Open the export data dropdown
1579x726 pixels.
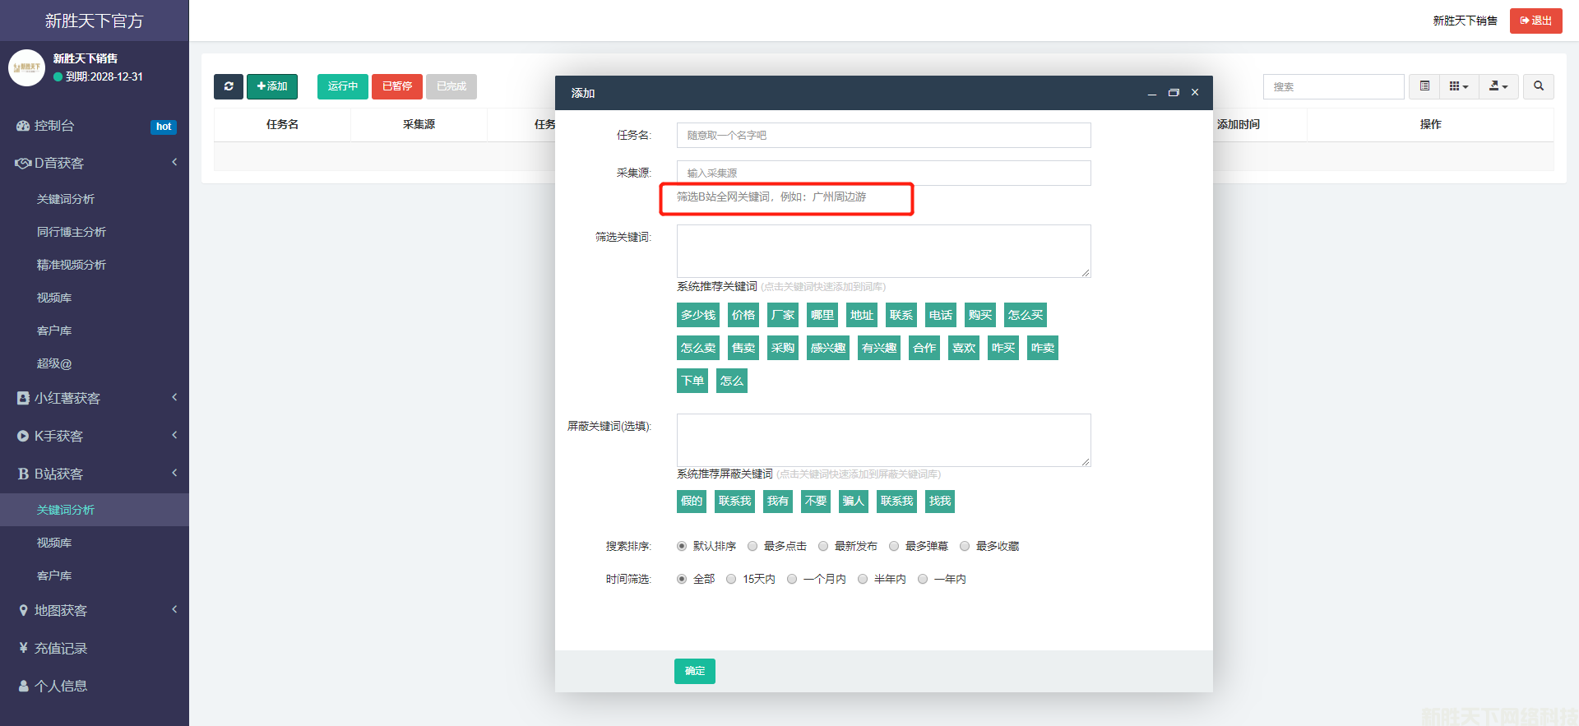[1498, 86]
